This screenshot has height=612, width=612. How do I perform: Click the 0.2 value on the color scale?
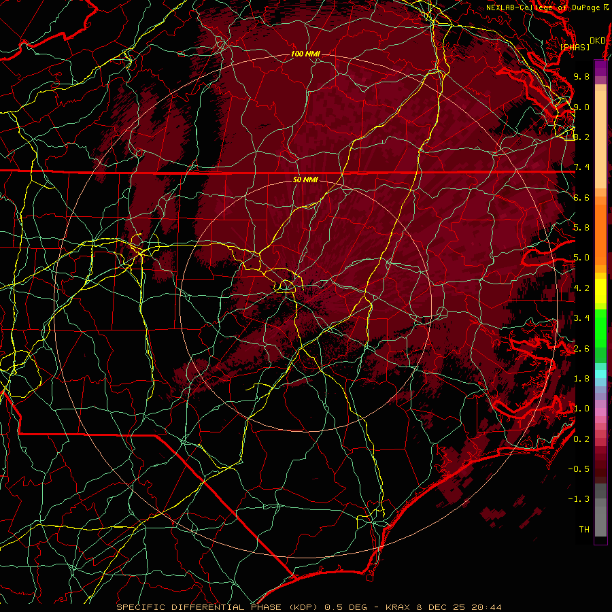pyautogui.click(x=581, y=439)
